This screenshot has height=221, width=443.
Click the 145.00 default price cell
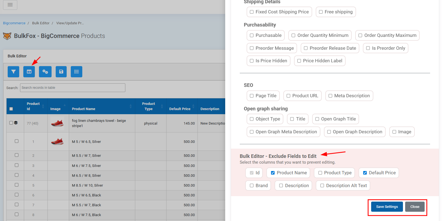[189, 123]
